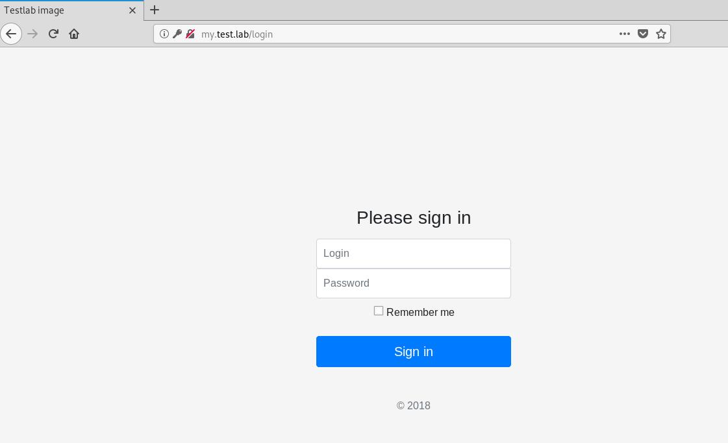The height and width of the screenshot is (443, 728).
Task: Click into the Login field
Action: (414, 254)
